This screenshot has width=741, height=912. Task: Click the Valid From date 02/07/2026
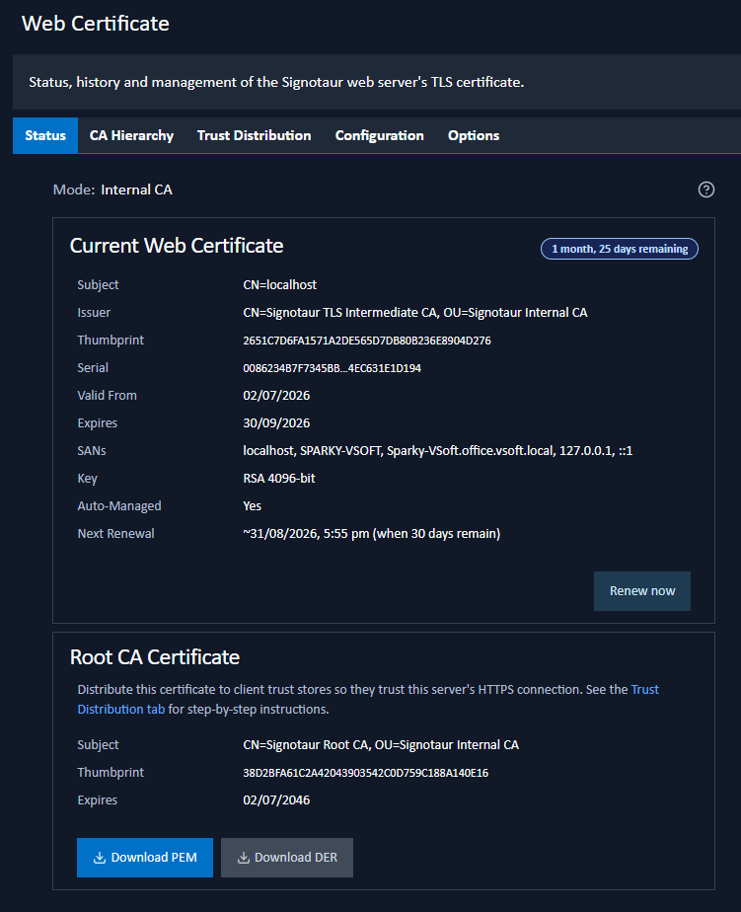(x=276, y=396)
